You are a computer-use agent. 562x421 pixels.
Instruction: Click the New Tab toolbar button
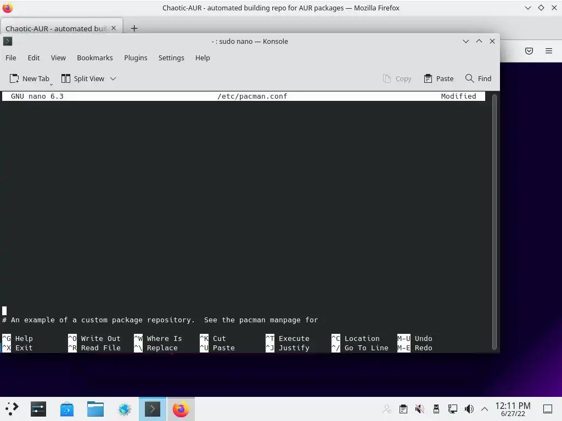point(30,78)
